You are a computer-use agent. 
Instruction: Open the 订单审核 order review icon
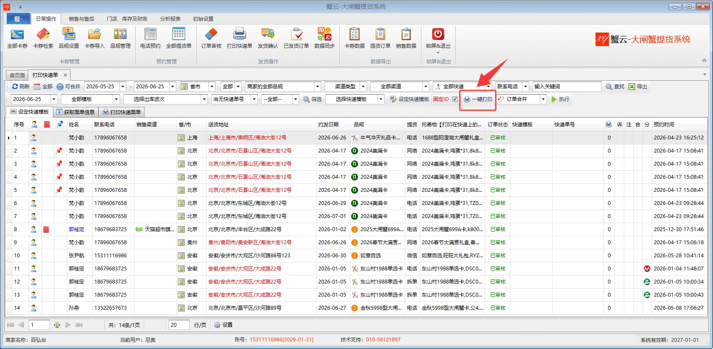coord(211,38)
